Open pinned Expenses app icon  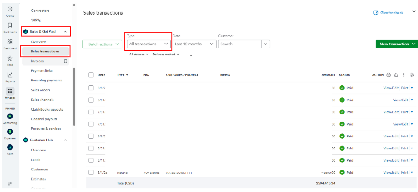[10, 132]
